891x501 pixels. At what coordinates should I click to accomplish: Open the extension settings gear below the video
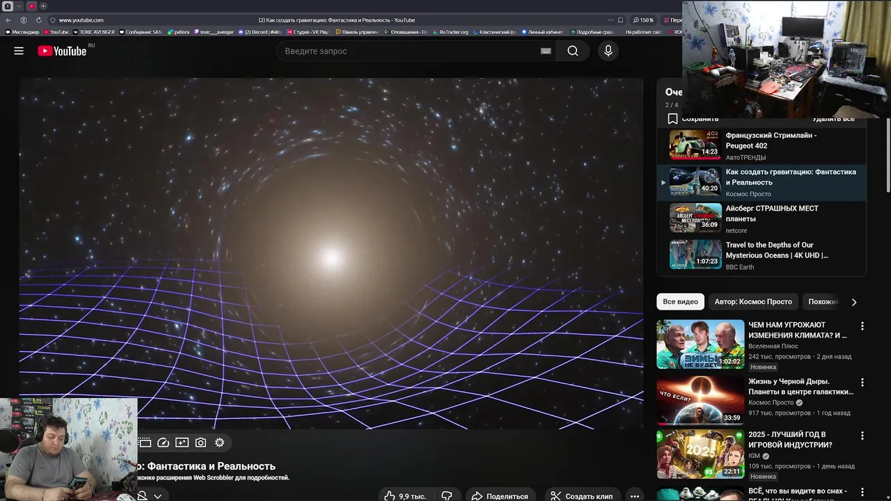click(219, 443)
